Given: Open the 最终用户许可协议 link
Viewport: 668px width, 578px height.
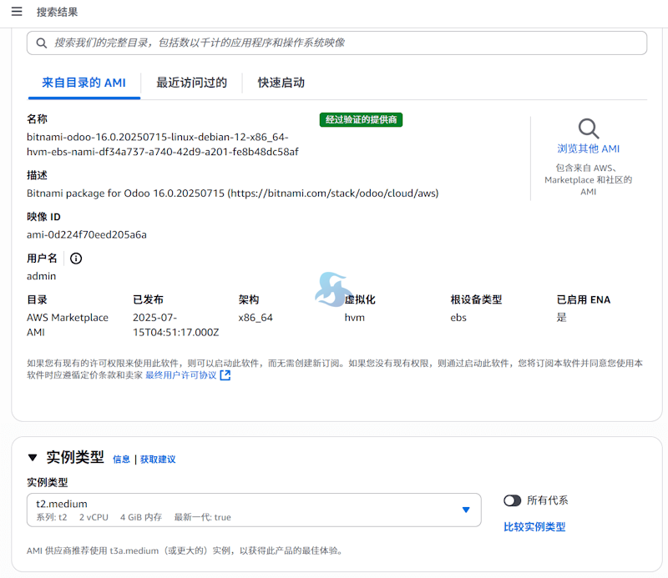Looking at the screenshot, I should [x=180, y=375].
